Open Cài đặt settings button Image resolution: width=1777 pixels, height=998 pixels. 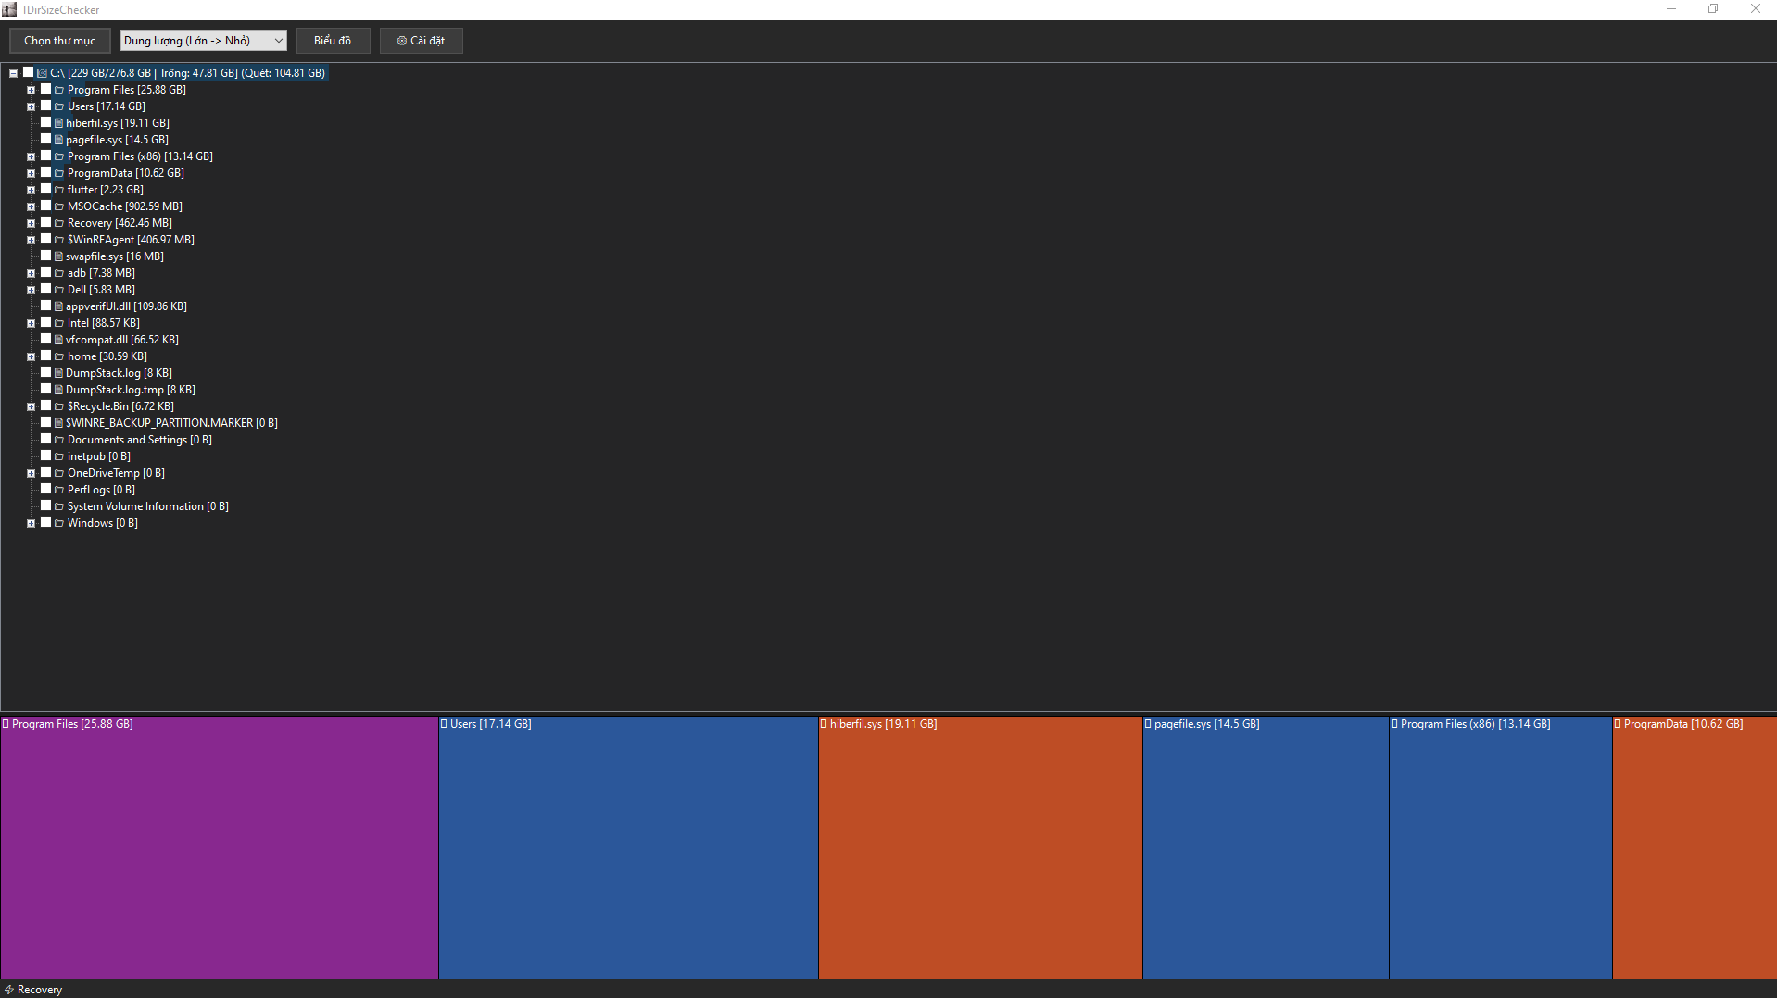421,41
